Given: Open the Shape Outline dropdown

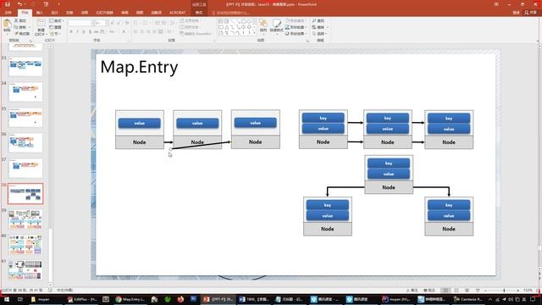Looking at the screenshot, I should tap(296, 27).
